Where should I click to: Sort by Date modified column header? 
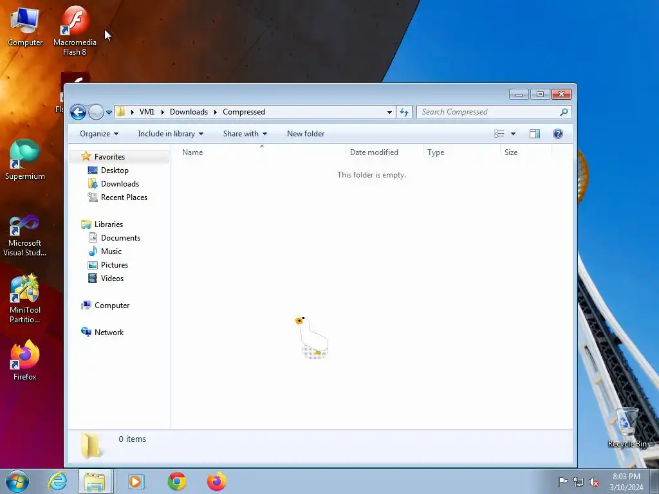384,152
